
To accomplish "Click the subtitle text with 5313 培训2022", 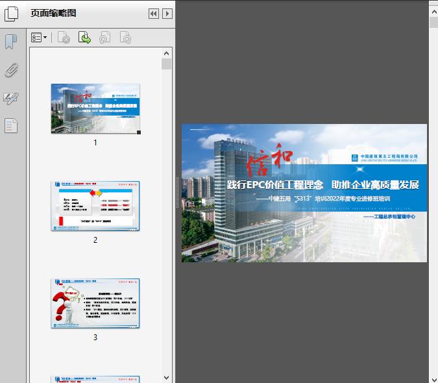I will (x=323, y=199).
